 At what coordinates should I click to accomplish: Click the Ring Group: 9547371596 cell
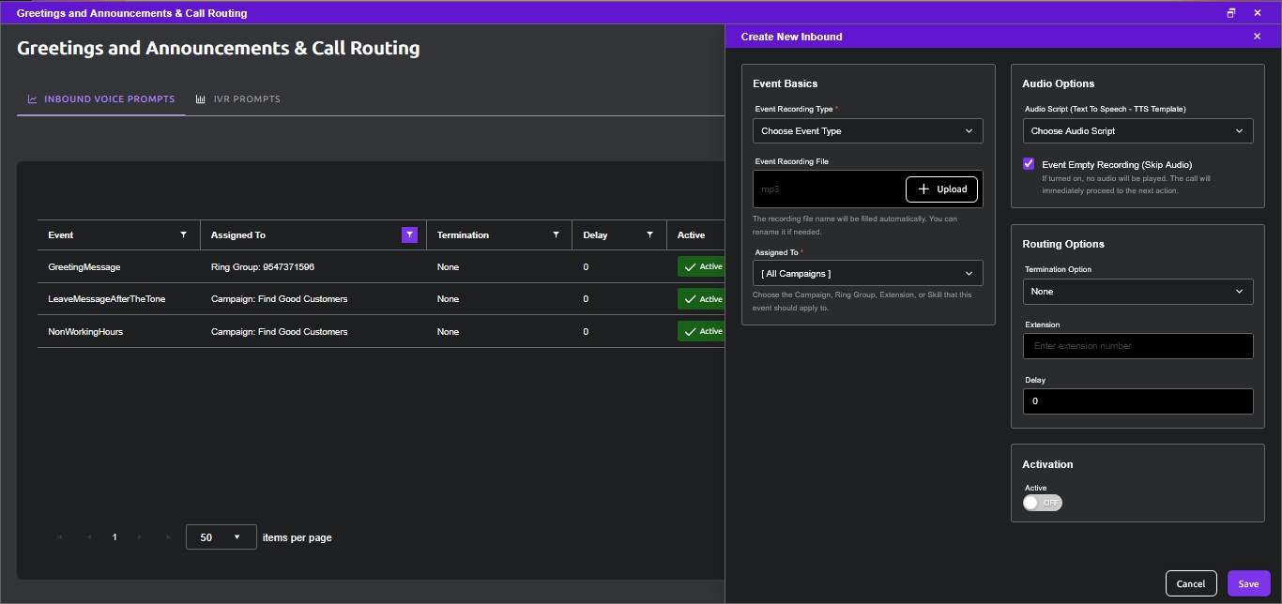point(313,267)
